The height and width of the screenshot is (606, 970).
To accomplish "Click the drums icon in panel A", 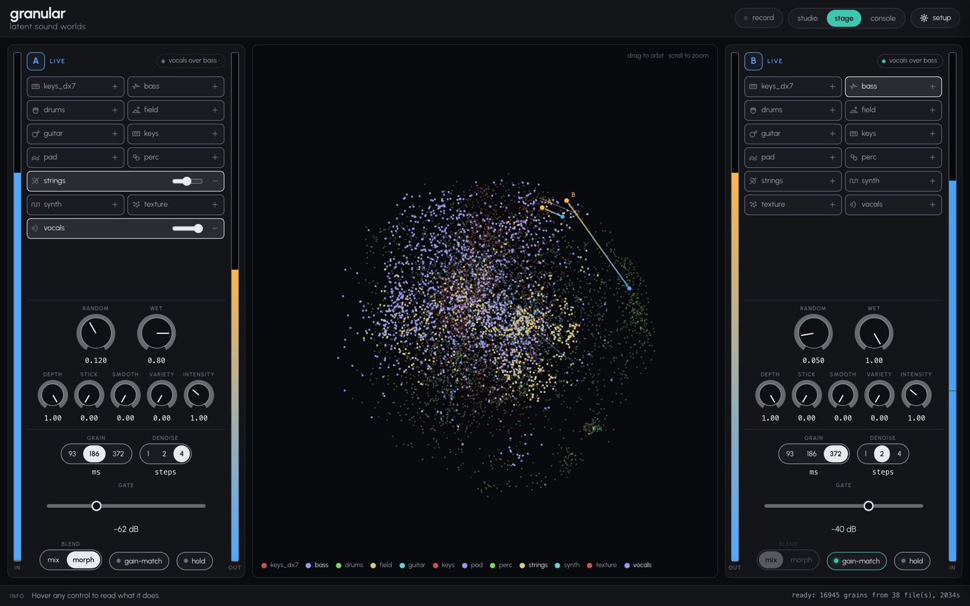I will (36, 110).
